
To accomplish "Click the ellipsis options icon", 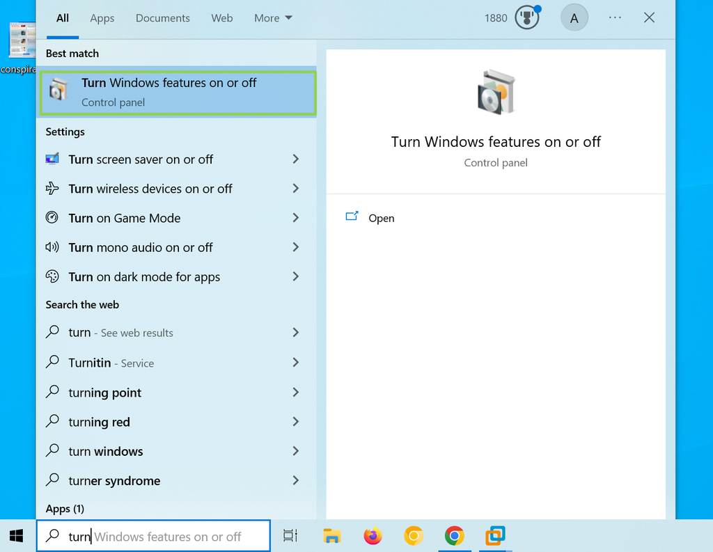I will 615,17.
